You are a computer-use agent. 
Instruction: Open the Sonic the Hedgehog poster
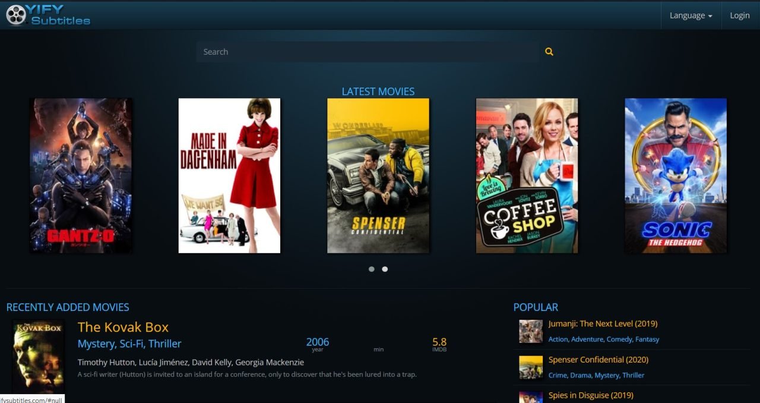click(676, 176)
